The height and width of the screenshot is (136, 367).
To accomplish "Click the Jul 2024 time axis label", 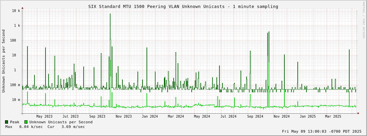I will click(228, 117).
